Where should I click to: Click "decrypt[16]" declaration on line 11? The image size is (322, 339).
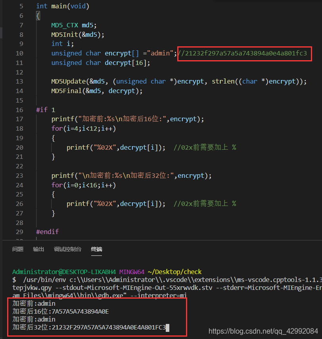coord(127,63)
